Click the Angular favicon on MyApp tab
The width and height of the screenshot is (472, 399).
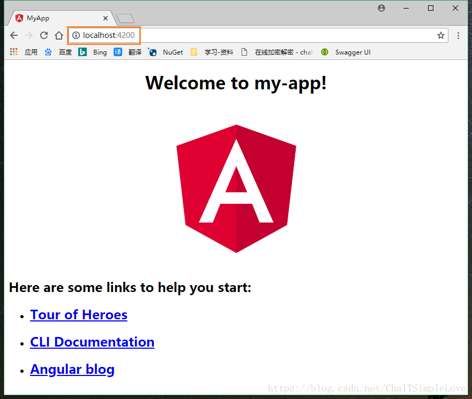(19, 18)
